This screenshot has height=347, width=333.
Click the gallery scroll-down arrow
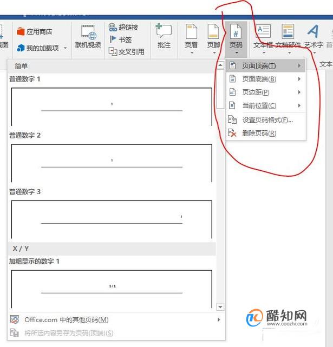pos(220,306)
